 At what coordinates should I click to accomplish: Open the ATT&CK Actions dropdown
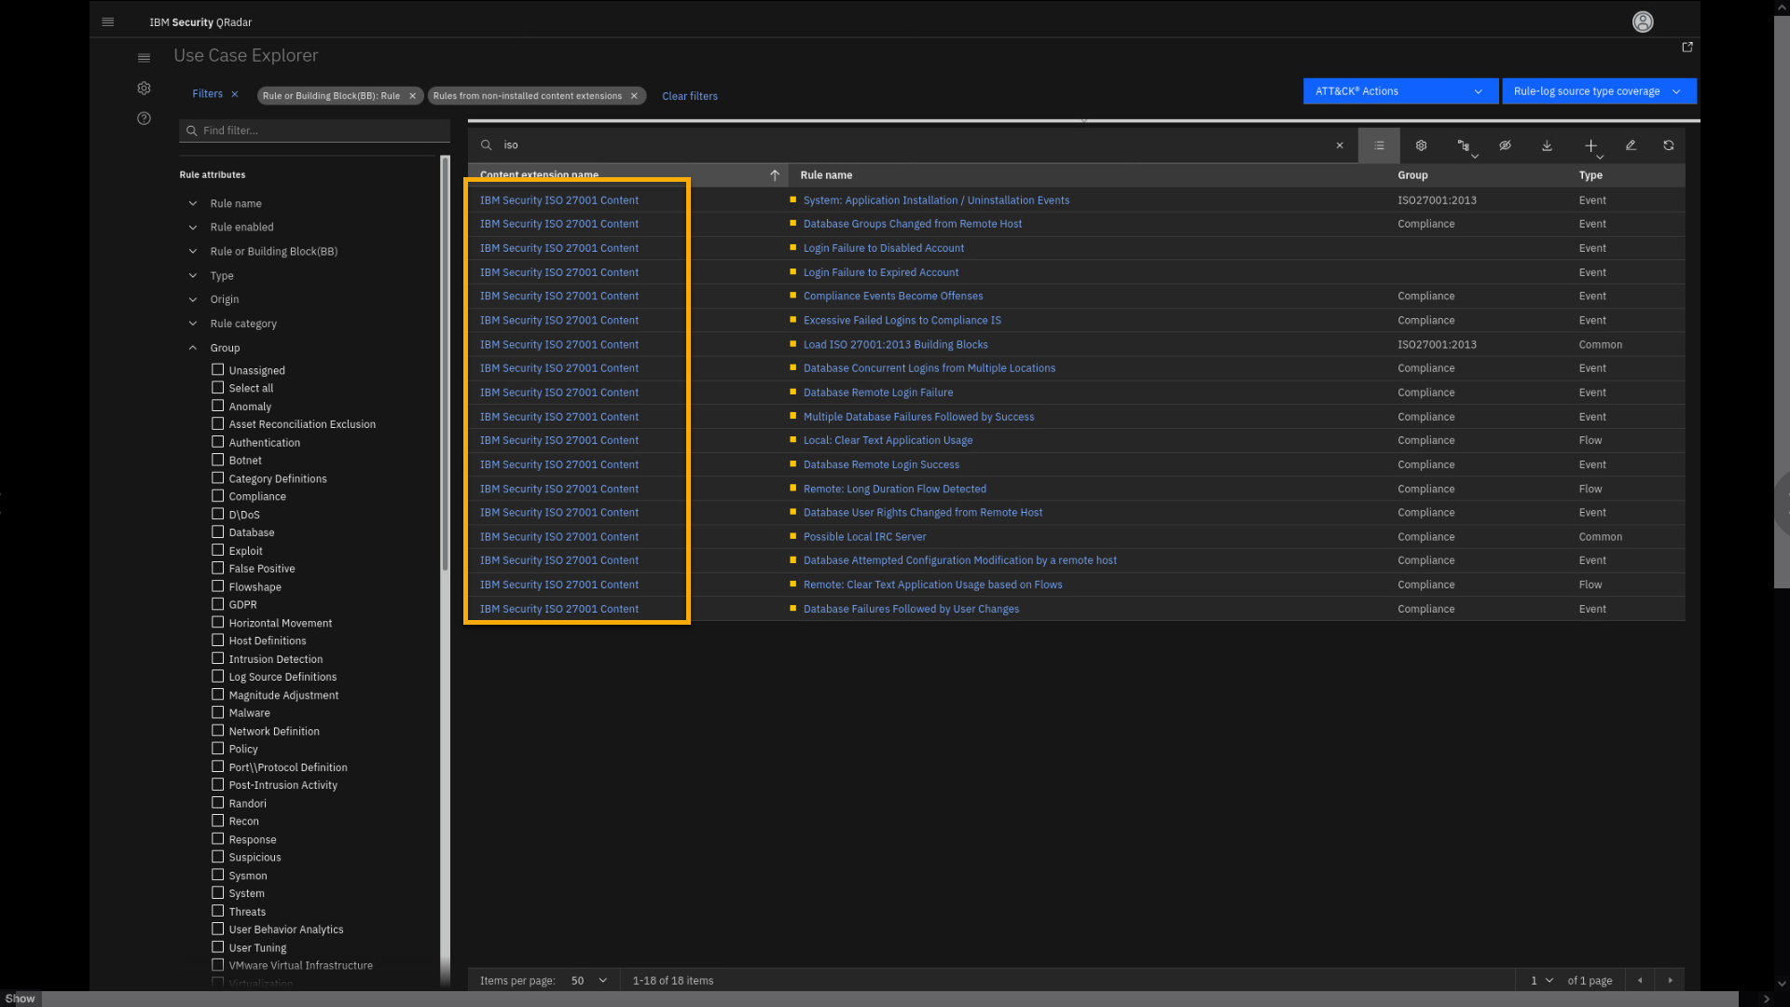(1398, 91)
